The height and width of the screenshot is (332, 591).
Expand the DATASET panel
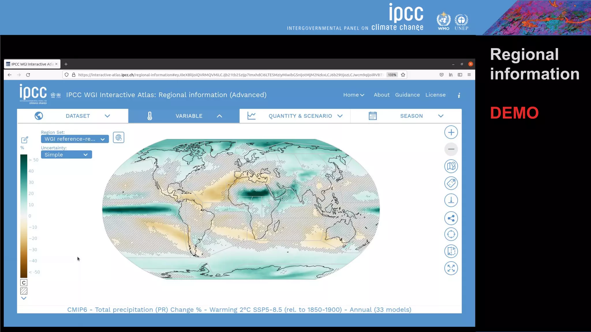point(73,116)
